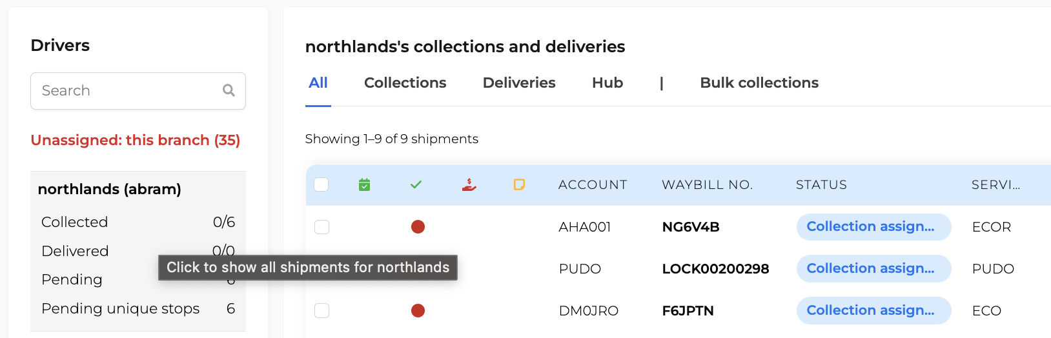
Task: Click the red hand collection column icon
Action: [469, 184]
